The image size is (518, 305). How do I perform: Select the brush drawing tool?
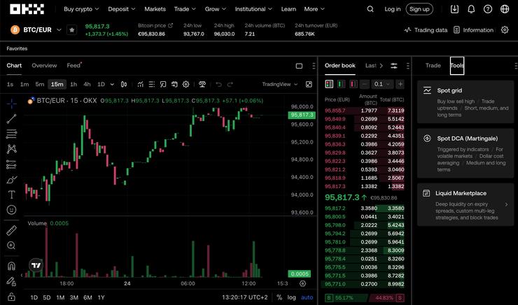click(12, 180)
